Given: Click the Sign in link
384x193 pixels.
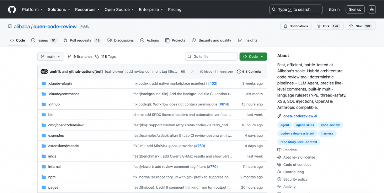Looking at the screenshot, I should [x=334, y=10].
